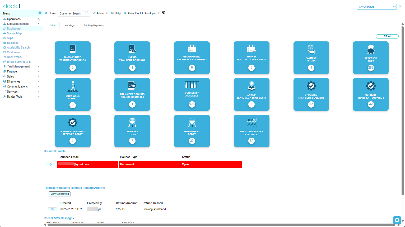Click the Currently Available count 178

pos(192,104)
